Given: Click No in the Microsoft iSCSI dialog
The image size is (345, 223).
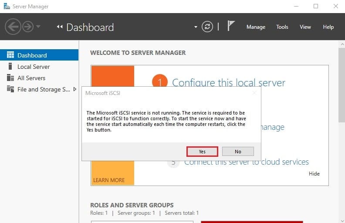Looking at the screenshot, I should pos(238,152).
